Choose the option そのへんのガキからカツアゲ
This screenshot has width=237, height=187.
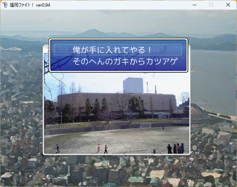click(x=125, y=61)
